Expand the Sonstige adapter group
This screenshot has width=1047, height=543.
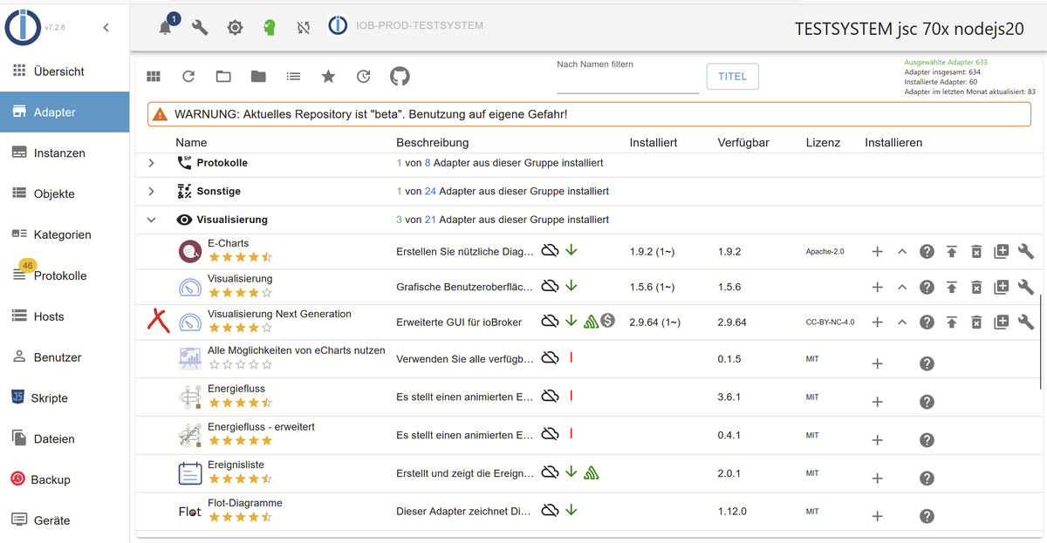[x=151, y=191]
